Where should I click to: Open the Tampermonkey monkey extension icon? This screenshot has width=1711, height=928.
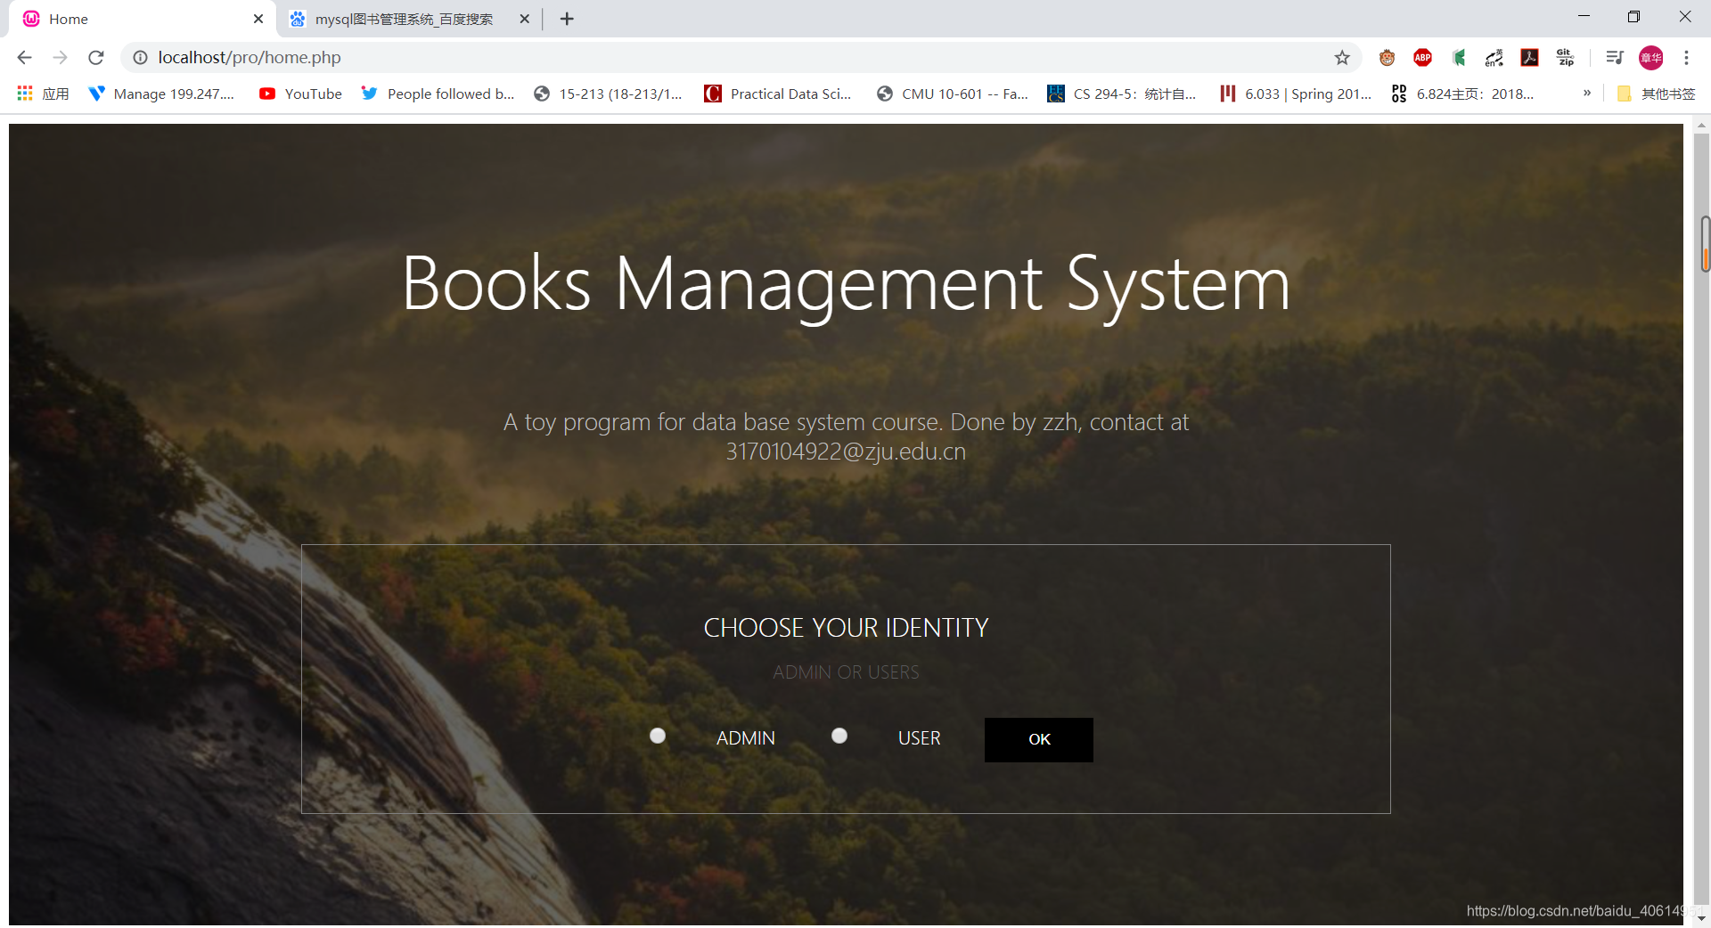pos(1387,58)
